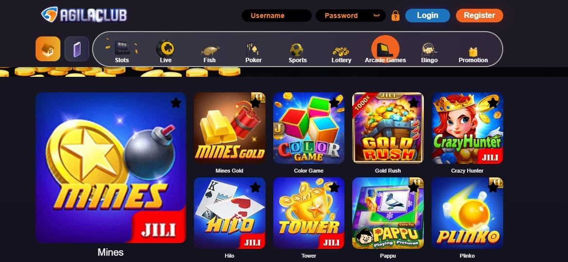The image size is (568, 262).
Task: Open the Fish games category
Action: (x=210, y=50)
